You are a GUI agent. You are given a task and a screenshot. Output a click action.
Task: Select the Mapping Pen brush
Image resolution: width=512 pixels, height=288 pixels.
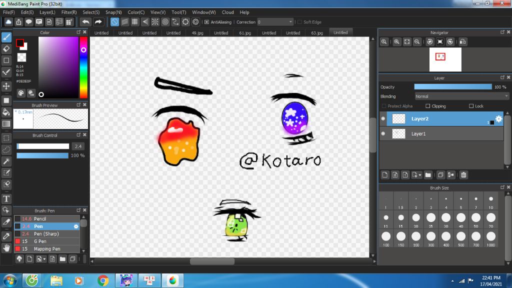[47, 249]
